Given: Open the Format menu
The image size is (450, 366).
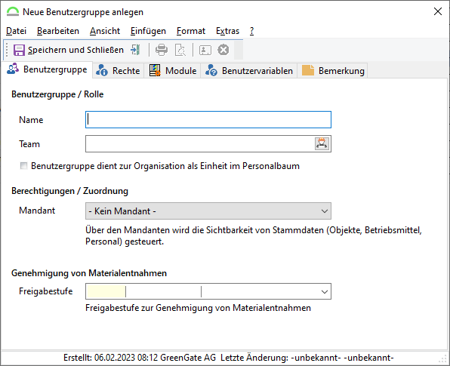Looking at the screenshot, I should click(191, 31).
